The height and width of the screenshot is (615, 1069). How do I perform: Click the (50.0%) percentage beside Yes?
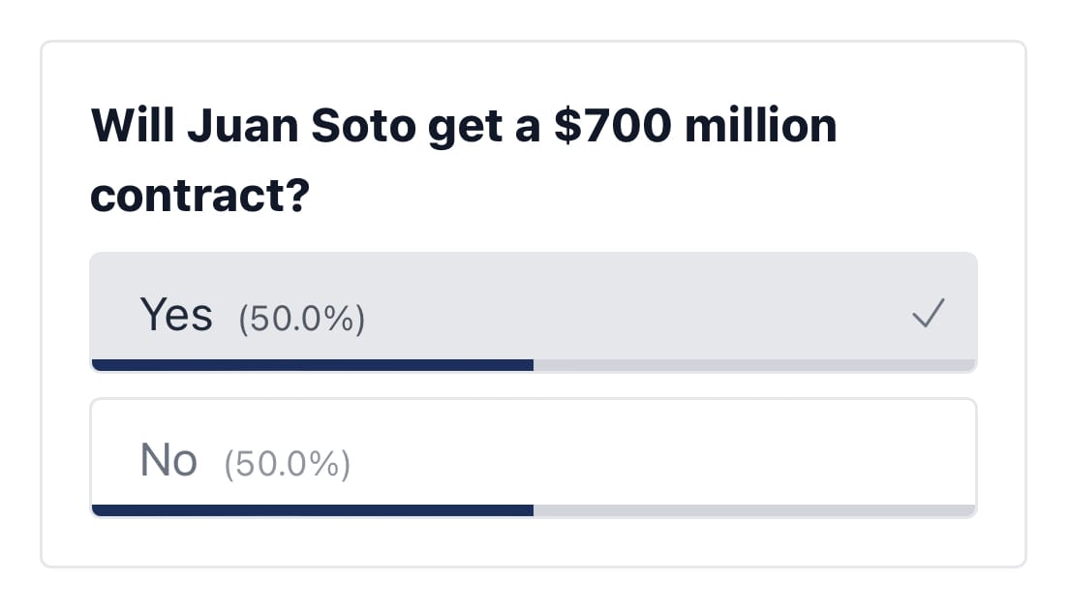tap(301, 319)
